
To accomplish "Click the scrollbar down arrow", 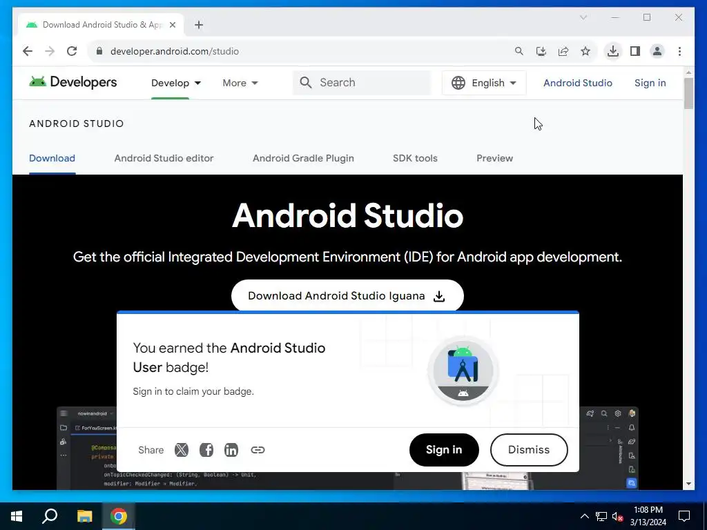I will (x=688, y=484).
